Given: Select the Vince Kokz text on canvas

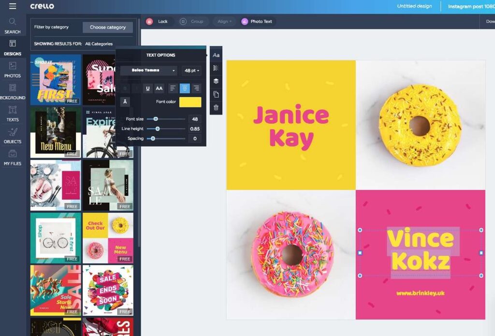Looking at the screenshot, I should pos(421,250).
